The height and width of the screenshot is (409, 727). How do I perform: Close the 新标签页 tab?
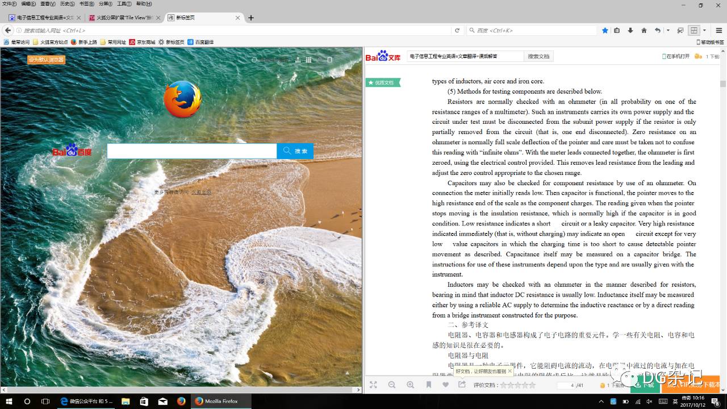[x=238, y=18]
